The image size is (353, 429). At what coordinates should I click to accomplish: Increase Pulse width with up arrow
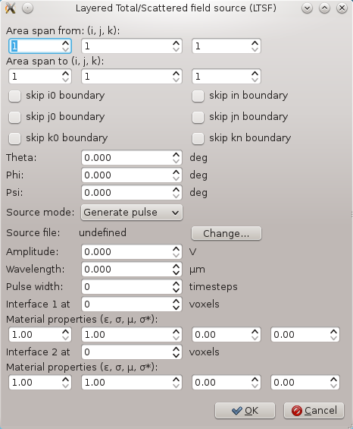[x=176, y=284]
